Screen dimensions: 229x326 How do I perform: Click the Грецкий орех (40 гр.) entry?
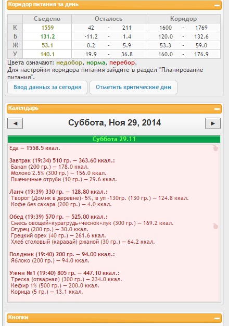tap(58, 236)
